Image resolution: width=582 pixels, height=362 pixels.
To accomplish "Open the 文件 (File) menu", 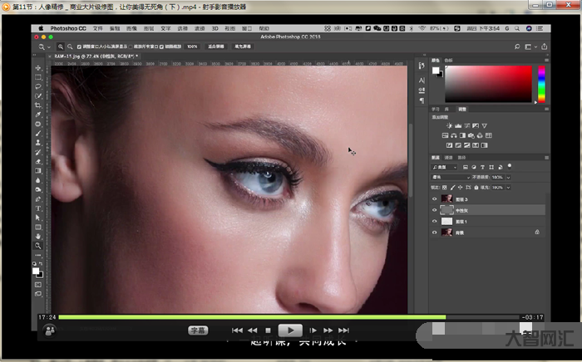I will point(97,27).
